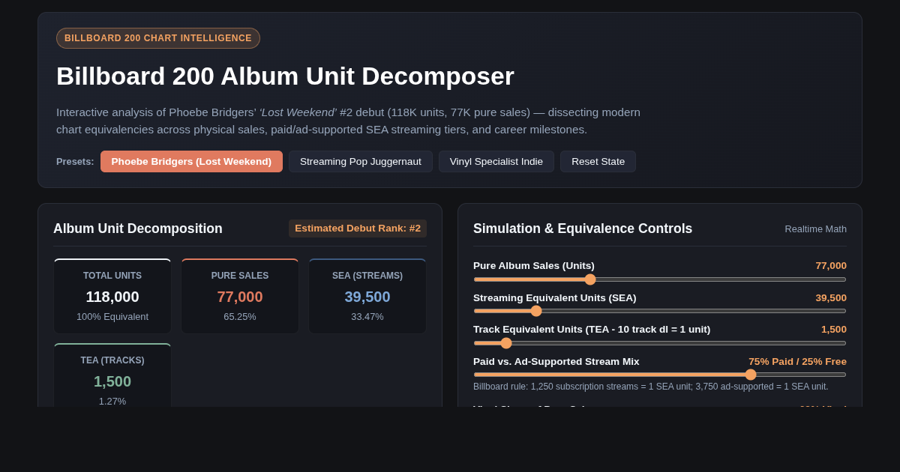The width and height of the screenshot is (900, 472).
Task: Click the Pure Album Sales slider
Action: (660, 279)
